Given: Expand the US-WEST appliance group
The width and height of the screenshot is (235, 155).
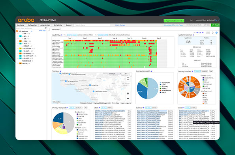Looking at the screenshot, I should (18, 58).
